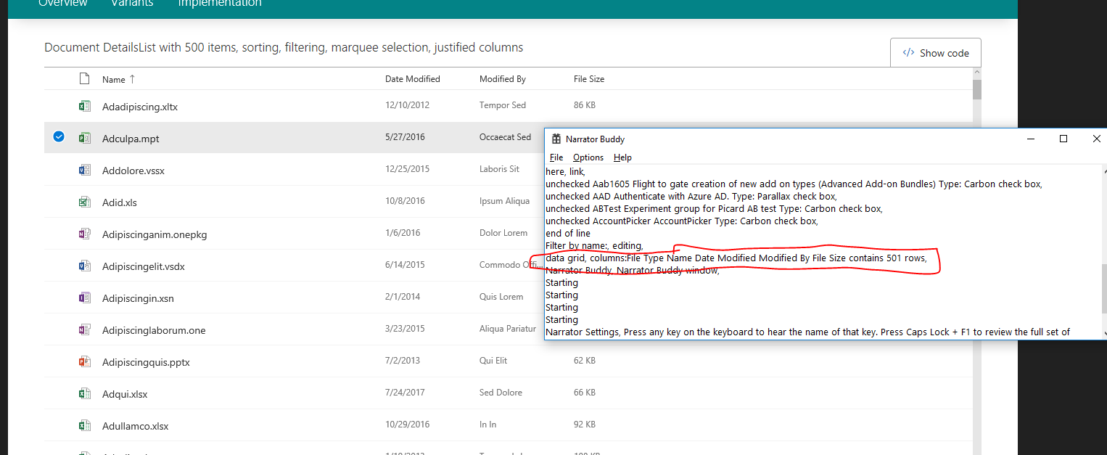This screenshot has width=1107, height=455.
Task: Click the Narrator Buddy title bar app icon
Action: pos(556,139)
